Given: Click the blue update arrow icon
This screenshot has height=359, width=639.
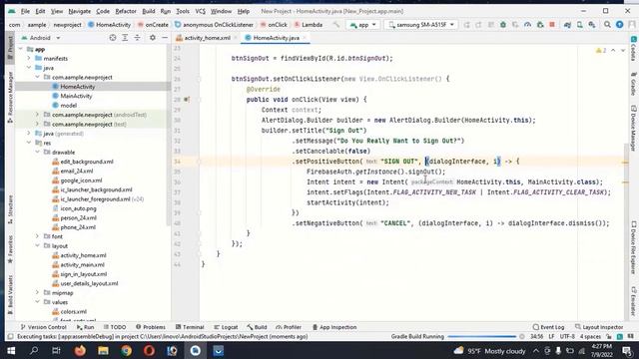Looking at the screenshot, I should (x=619, y=25).
